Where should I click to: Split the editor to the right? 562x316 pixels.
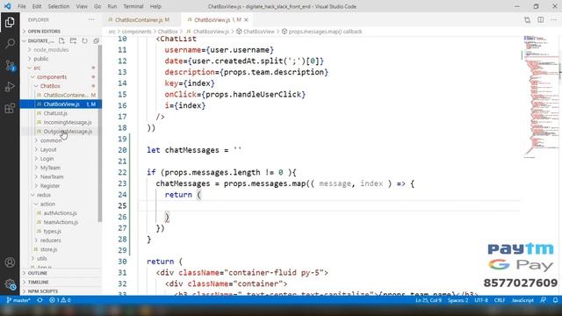point(541,20)
